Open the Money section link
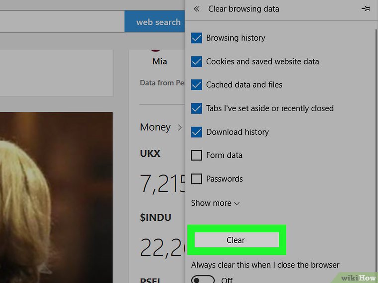 155,127
